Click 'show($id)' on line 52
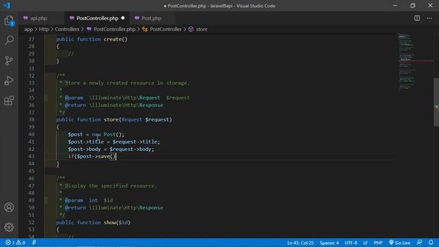This screenshot has width=439, height=247. tap(117, 222)
